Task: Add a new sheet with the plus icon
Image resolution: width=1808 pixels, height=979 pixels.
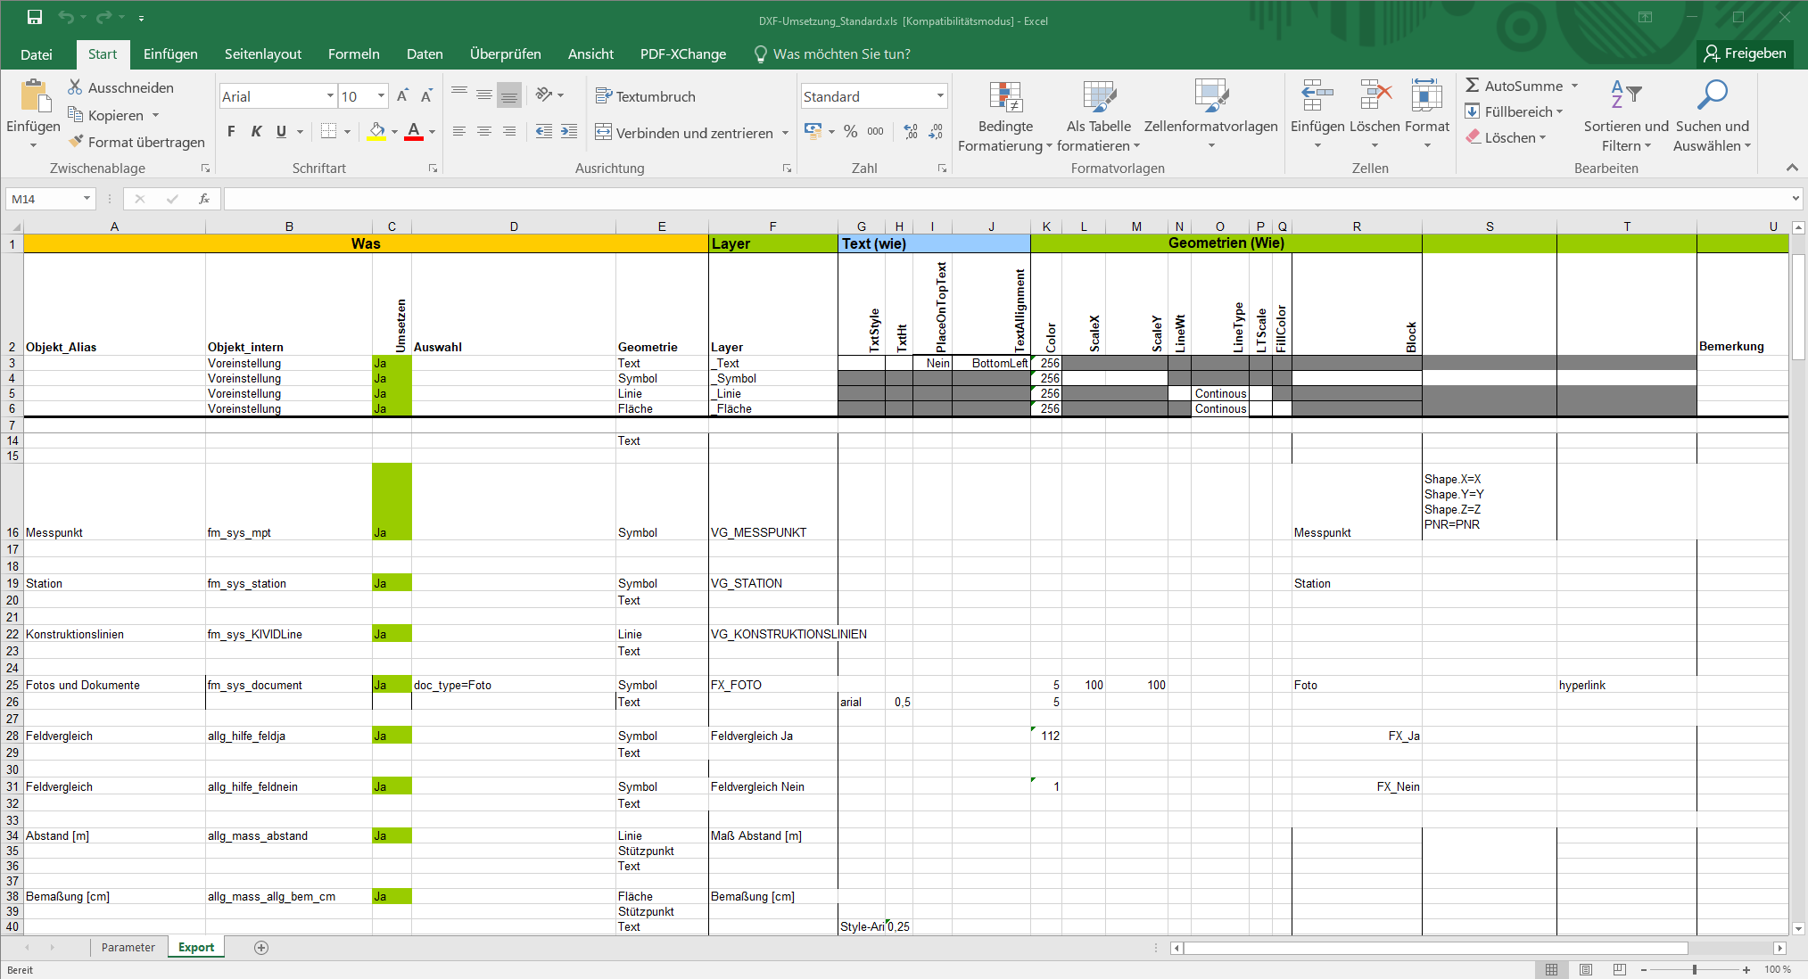Action: [261, 948]
